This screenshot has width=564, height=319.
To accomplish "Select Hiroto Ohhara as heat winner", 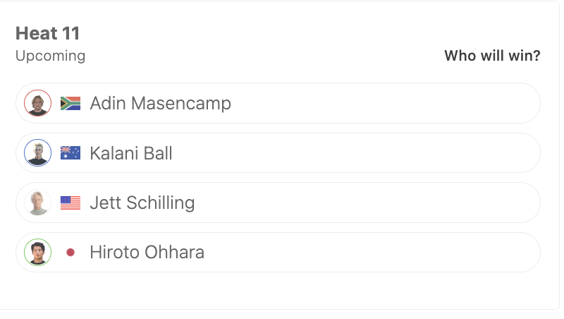I will pos(278,252).
